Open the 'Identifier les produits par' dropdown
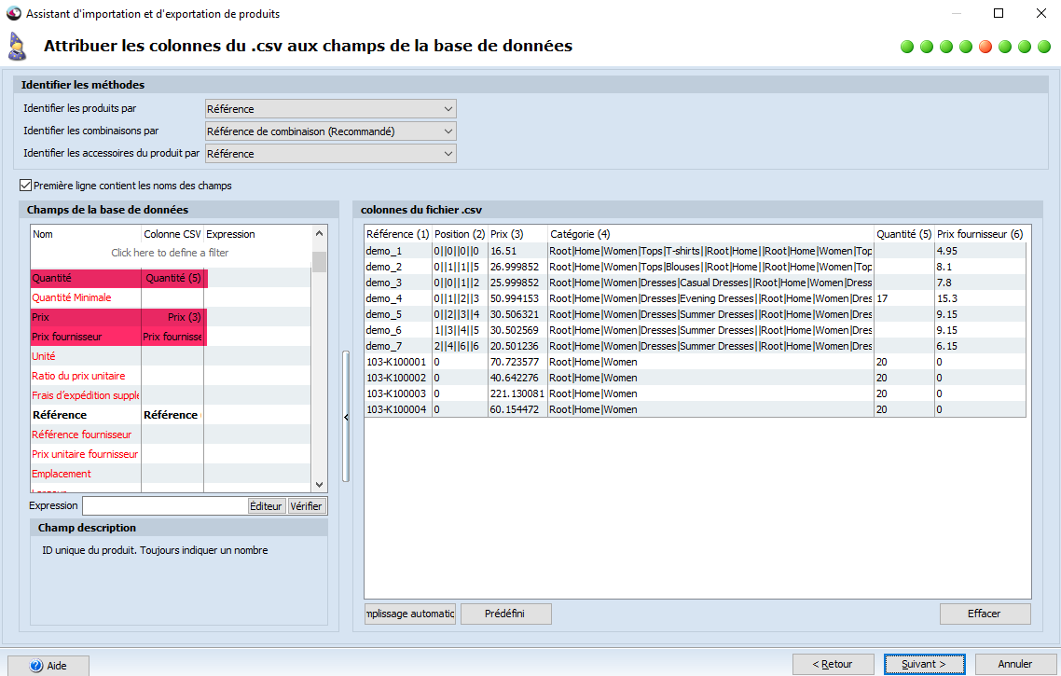Screen dimensions: 1061x676 click(x=447, y=108)
